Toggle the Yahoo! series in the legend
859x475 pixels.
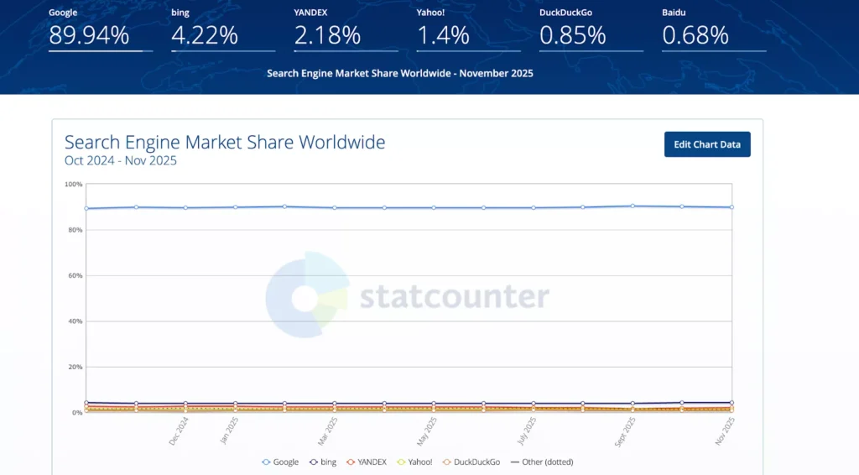pos(414,462)
